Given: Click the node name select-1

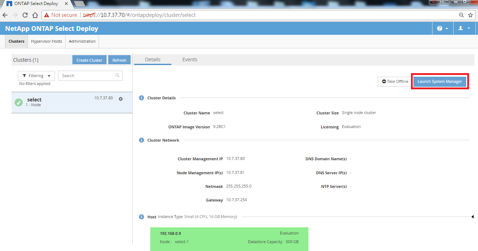Looking at the screenshot, I should coord(182,242).
